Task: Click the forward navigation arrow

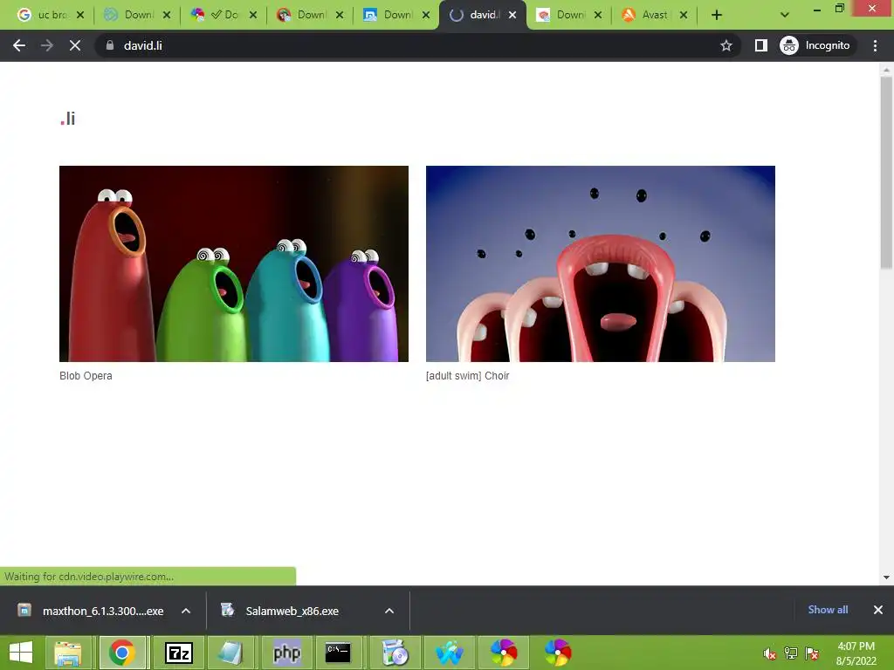Action: [47, 45]
